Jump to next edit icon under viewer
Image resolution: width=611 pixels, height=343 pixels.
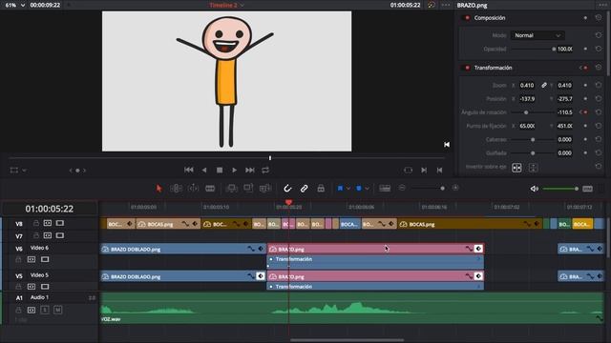pyautogui.click(x=424, y=170)
